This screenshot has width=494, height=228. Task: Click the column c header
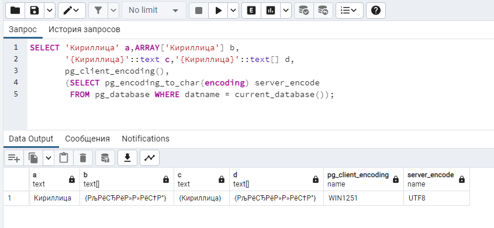[202, 179]
